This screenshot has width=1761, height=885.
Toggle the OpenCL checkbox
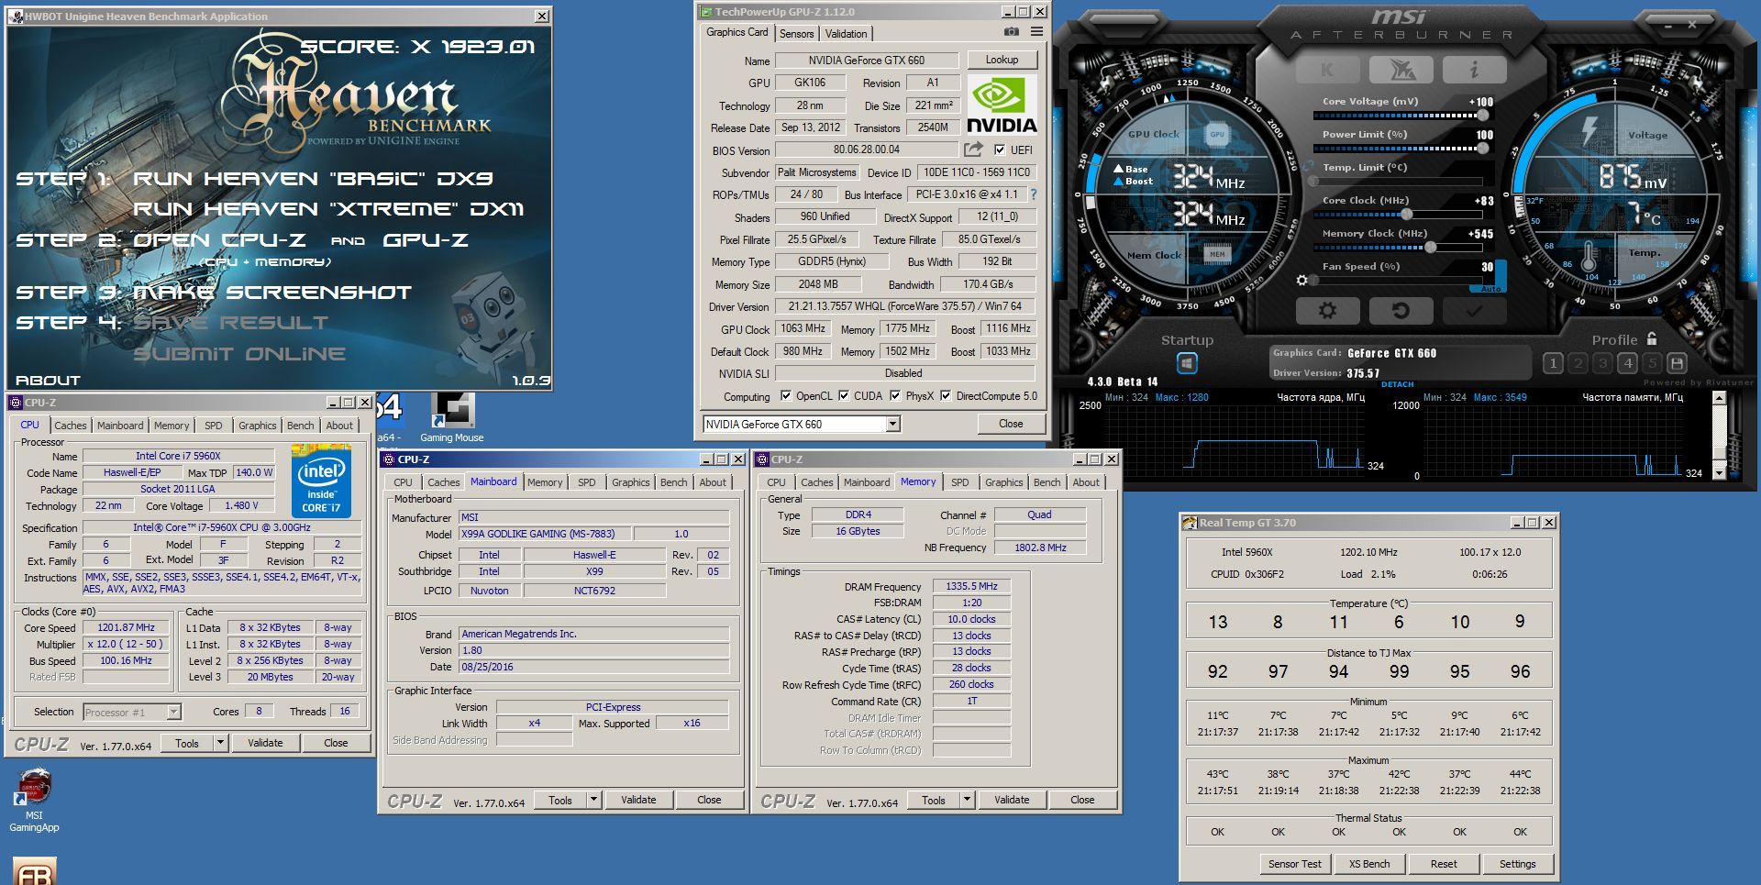785,396
